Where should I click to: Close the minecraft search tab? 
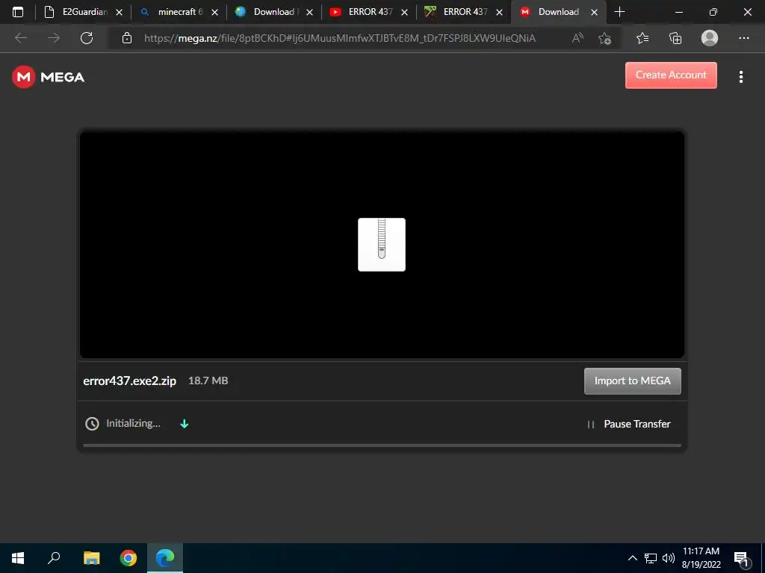214,12
